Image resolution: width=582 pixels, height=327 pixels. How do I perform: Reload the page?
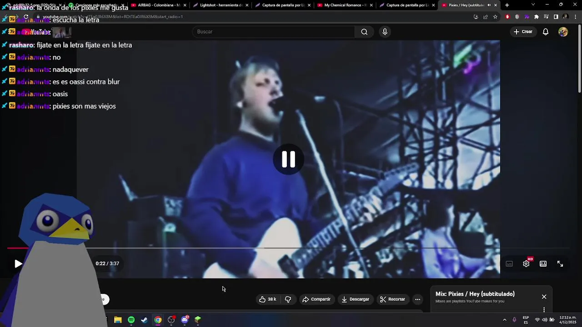[26, 17]
